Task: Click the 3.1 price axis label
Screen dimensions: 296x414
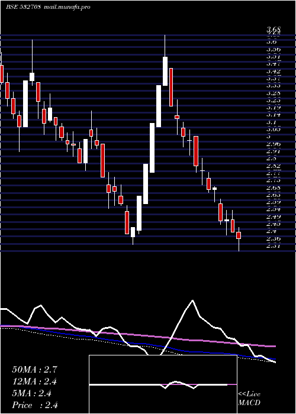Action: point(271,122)
